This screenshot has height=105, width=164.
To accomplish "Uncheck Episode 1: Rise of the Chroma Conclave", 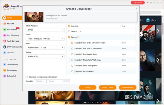I will coord(72,43).
